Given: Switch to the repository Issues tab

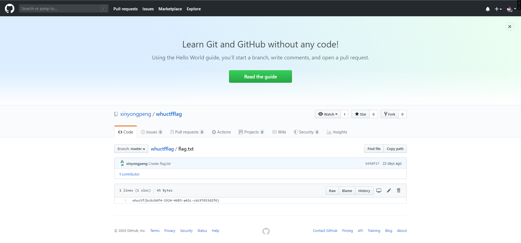Looking at the screenshot, I should pyautogui.click(x=152, y=132).
